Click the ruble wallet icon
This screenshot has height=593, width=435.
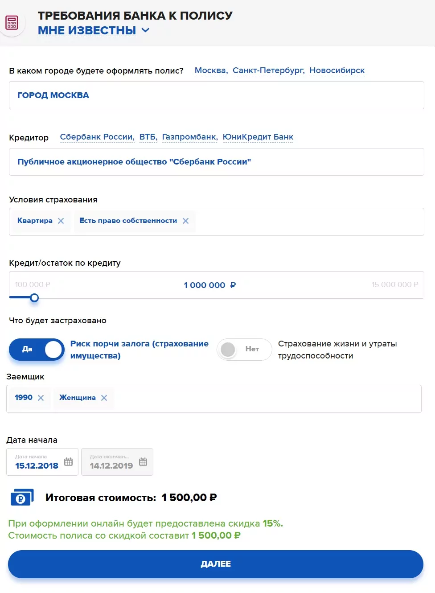pyautogui.click(x=22, y=498)
